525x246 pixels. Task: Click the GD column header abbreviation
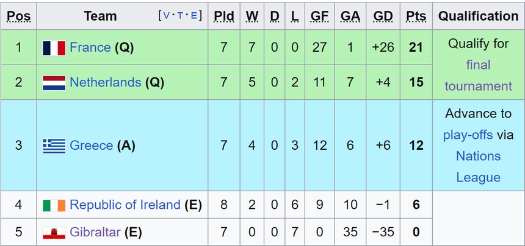click(x=383, y=16)
